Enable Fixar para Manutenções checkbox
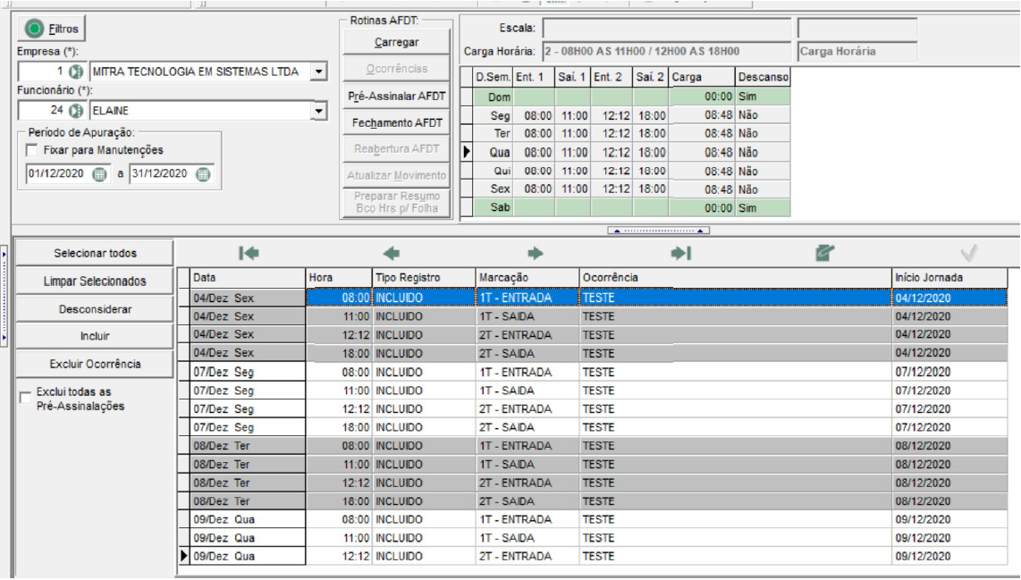The width and height of the screenshot is (1021, 580). click(32, 150)
